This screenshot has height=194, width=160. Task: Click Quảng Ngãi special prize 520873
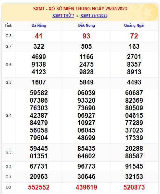pyautogui.click(x=134, y=187)
